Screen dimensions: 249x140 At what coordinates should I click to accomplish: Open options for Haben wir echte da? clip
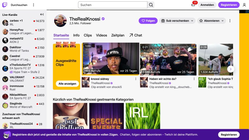194,79
